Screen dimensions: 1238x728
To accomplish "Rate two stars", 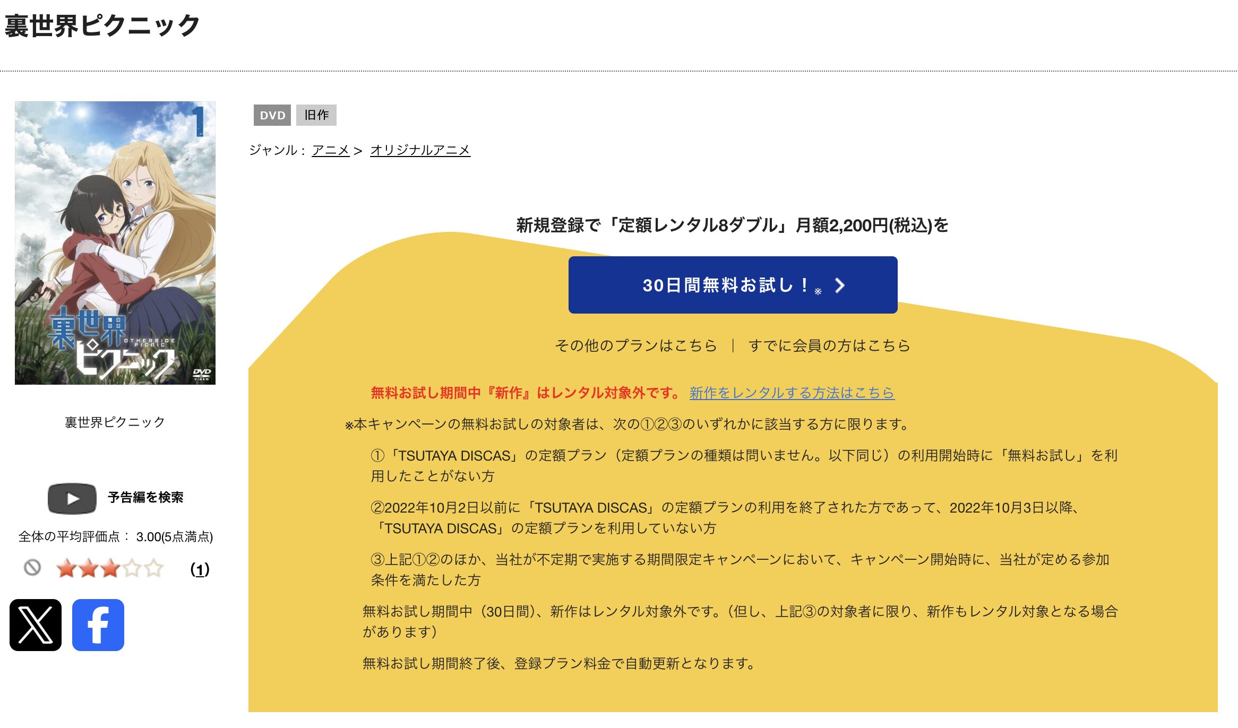I will [88, 568].
